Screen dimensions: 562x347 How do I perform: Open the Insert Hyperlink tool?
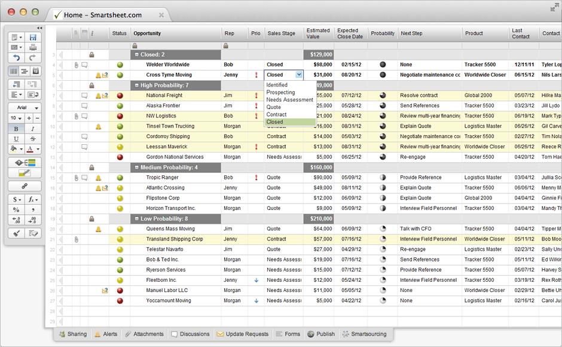point(25,186)
